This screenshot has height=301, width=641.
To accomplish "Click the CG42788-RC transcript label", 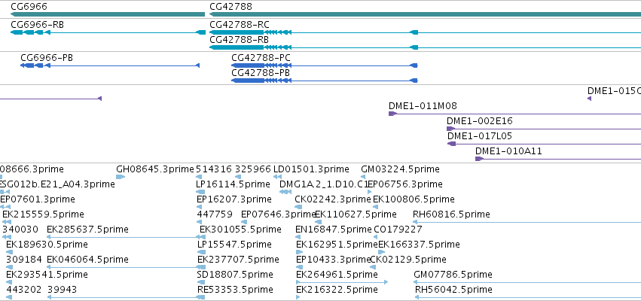I will pos(239,25).
